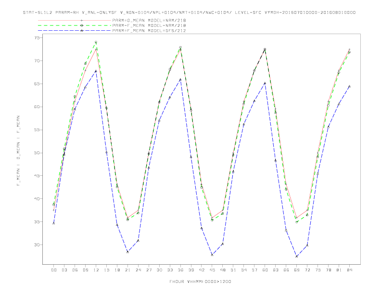Click forecast hour label 03 on x-axis
The width and height of the screenshot is (381, 294).
pyautogui.click(x=64, y=270)
